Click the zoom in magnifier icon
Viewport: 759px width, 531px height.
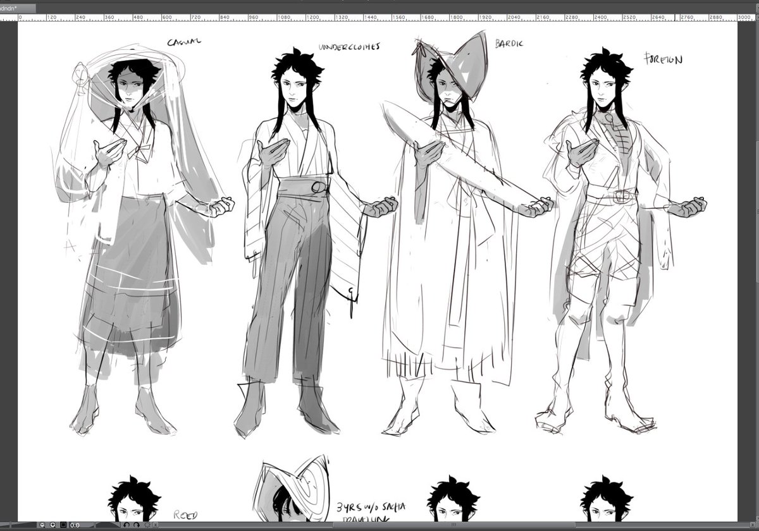tap(52, 525)
